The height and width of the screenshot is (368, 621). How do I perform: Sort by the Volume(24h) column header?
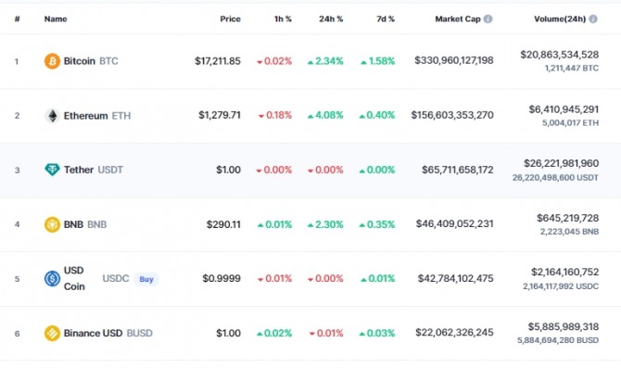click(x=560, y=19)
